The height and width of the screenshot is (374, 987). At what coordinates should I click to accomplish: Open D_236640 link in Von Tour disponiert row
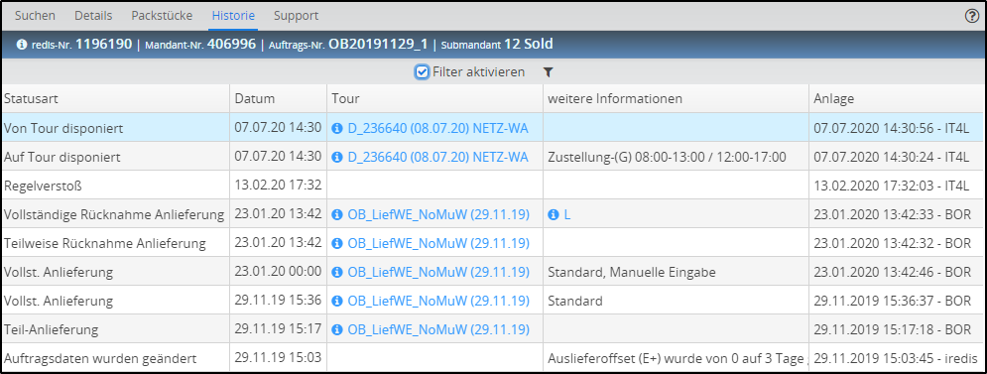coord(438,128)
